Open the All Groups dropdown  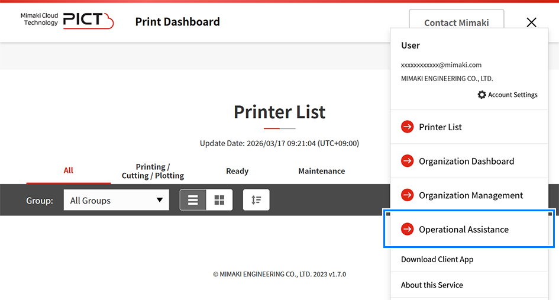[116, 200]
